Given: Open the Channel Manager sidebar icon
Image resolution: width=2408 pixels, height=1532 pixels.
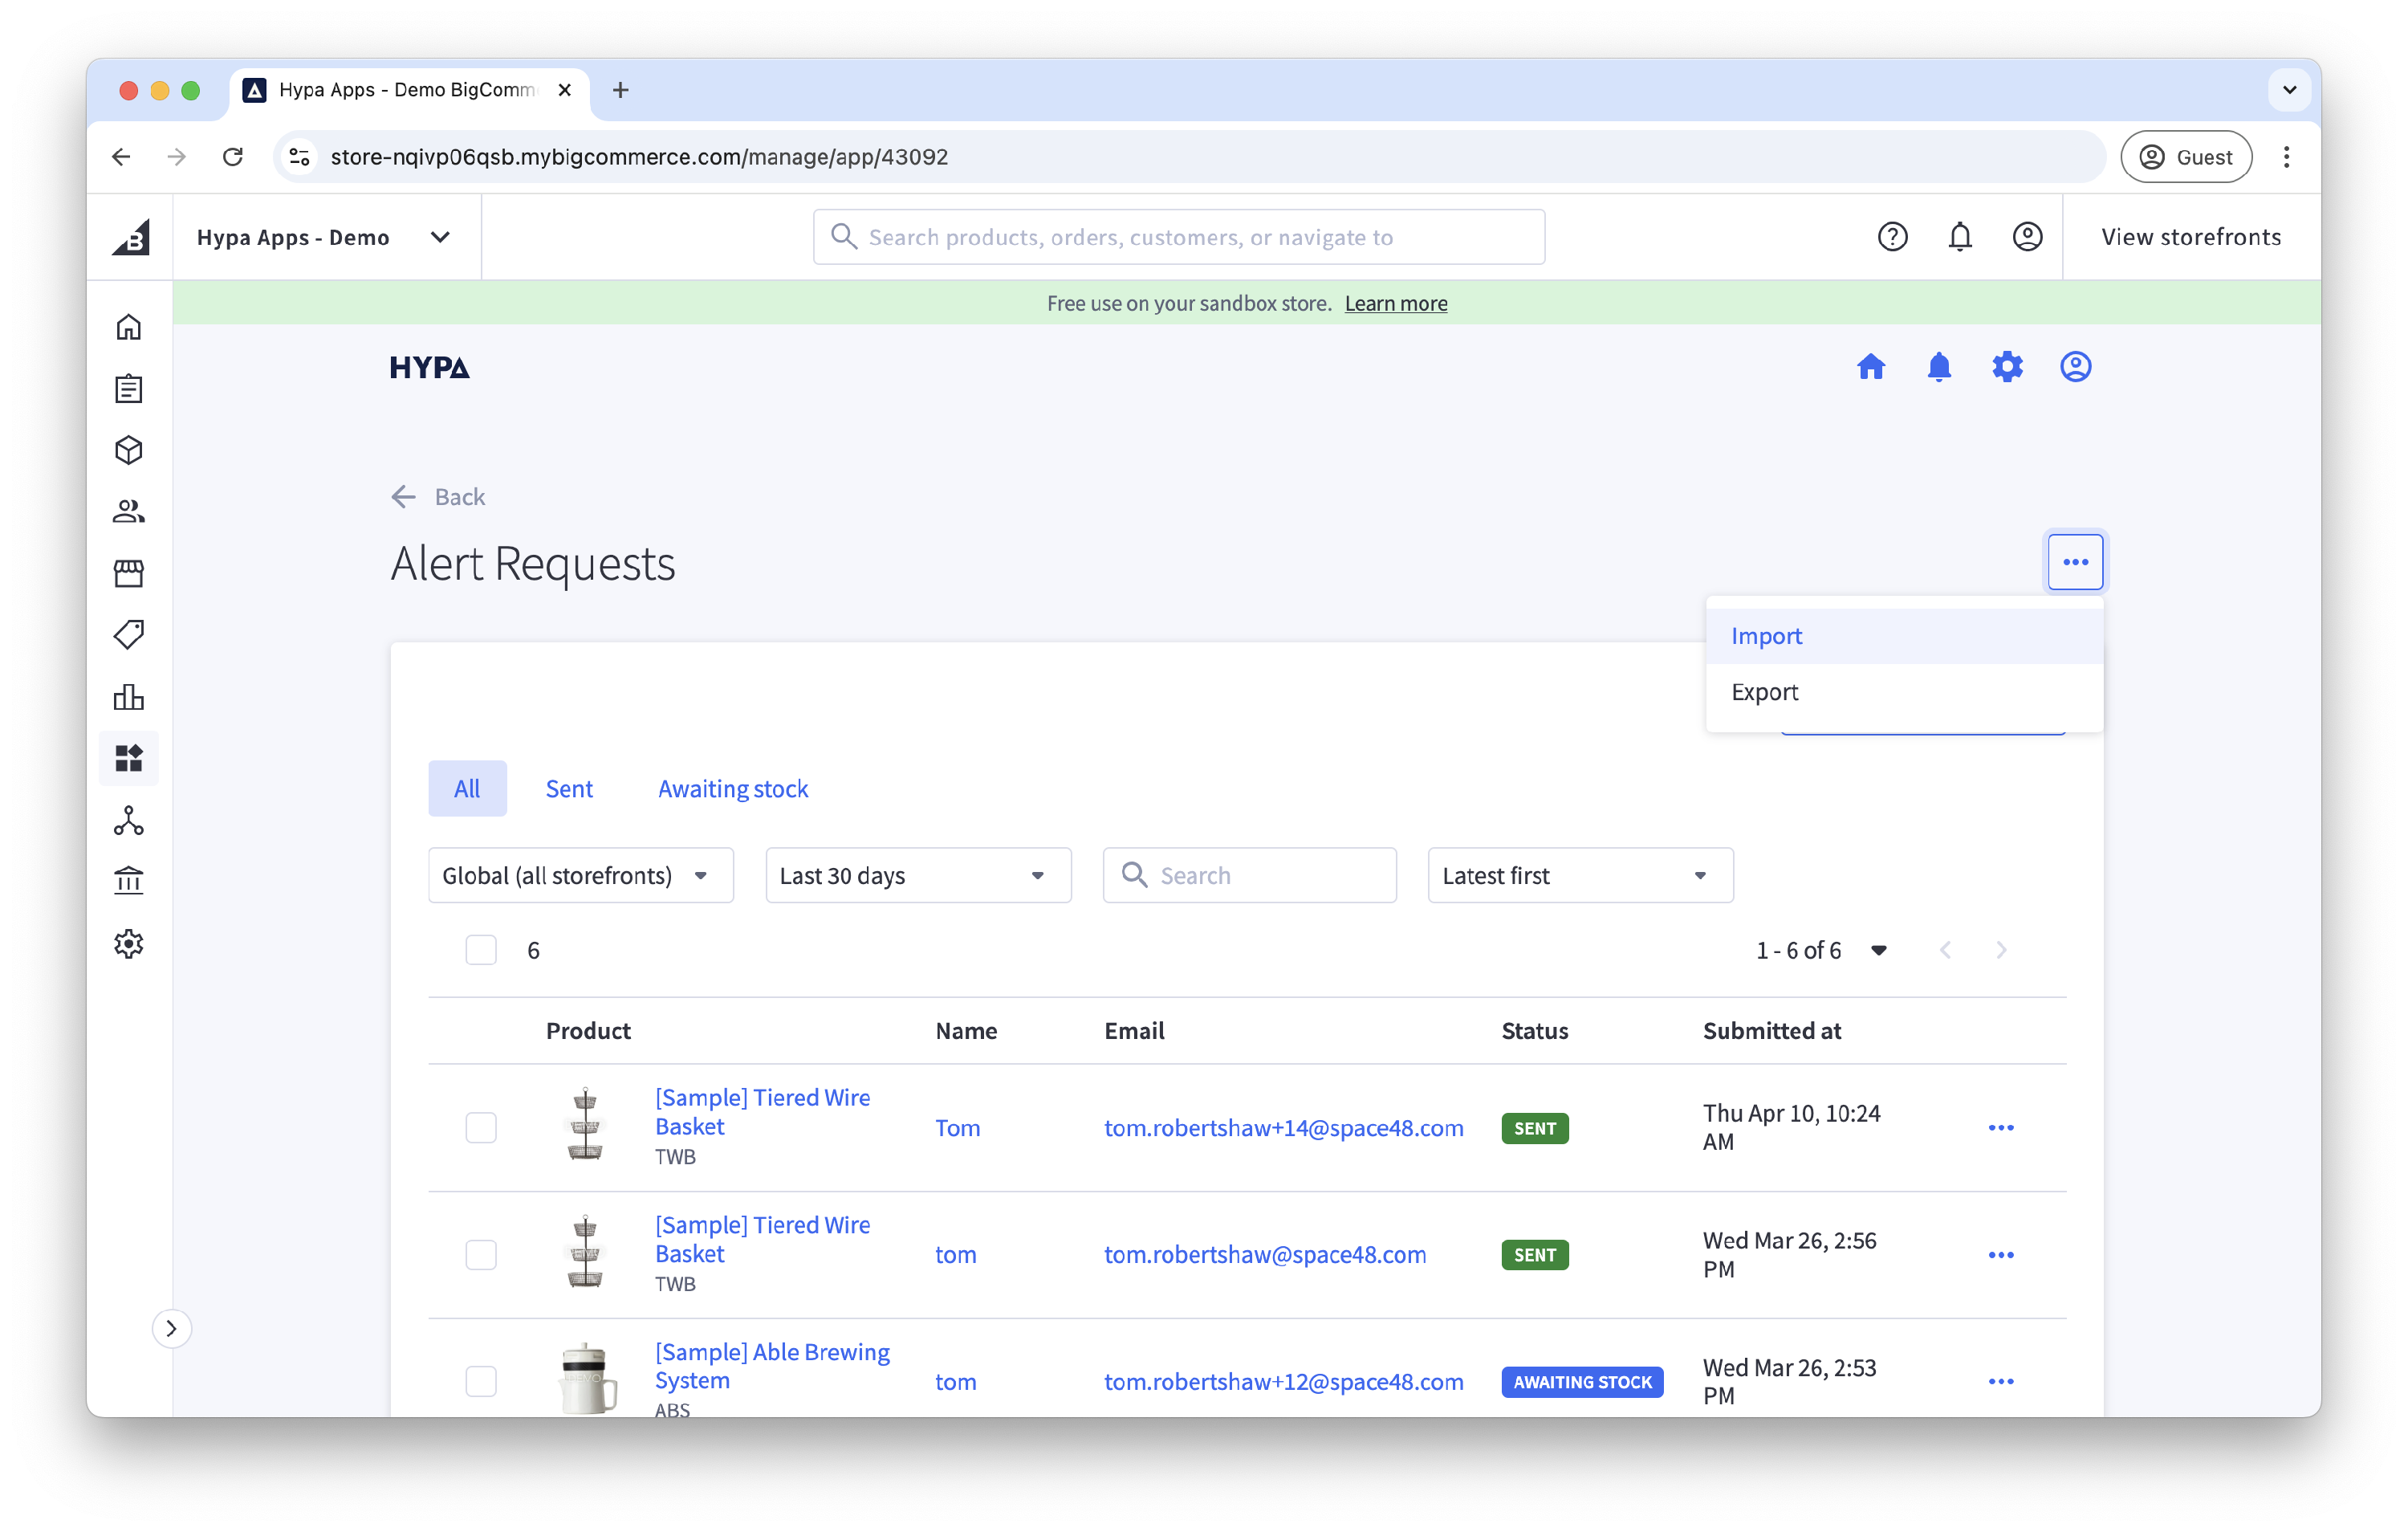Looking at the screenshot, I should 129,821.
